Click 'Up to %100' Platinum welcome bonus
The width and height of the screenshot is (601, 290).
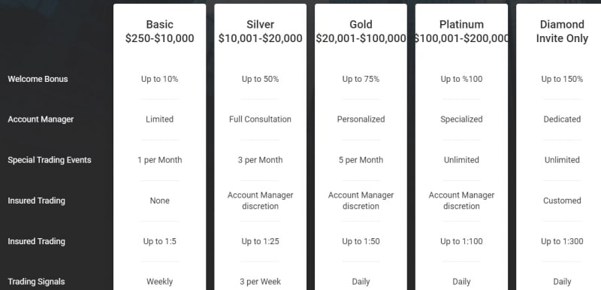pyautogui.click(x=461, y=79)
